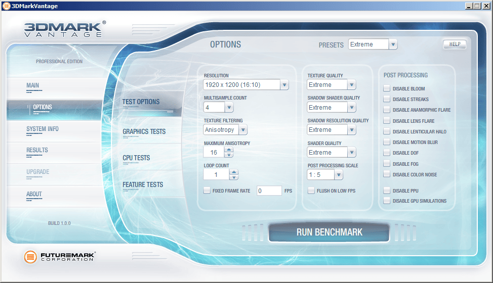This screenshot has height=283, width=493.
Task: Click the Loop Count value field
Action: point(216,175)
